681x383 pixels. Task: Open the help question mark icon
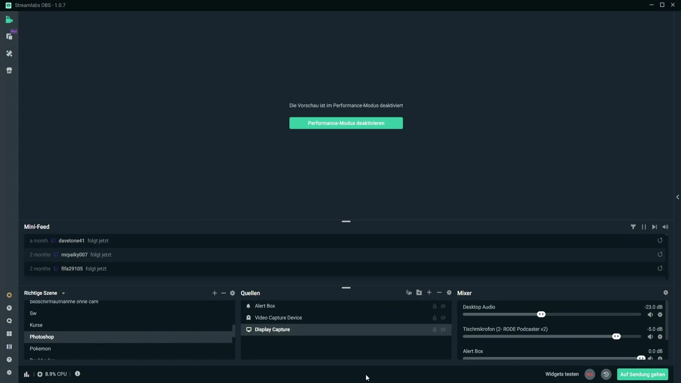(9, 360)
